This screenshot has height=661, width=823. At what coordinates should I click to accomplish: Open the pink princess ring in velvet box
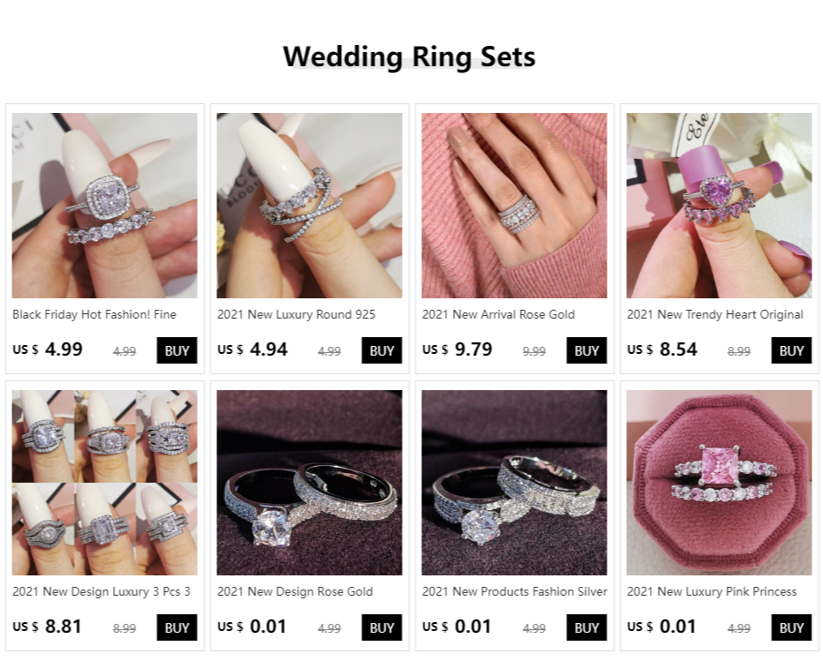click(x=719, y=482)
